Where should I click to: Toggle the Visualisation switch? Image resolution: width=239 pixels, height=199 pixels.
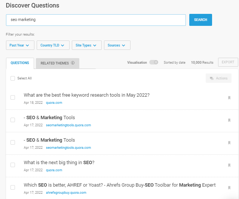click(153, 63)
